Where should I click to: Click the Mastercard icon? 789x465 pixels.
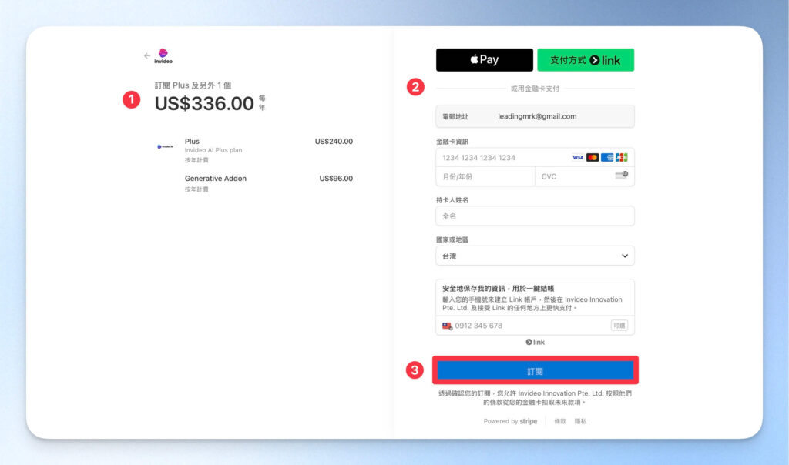coord(593,157)
